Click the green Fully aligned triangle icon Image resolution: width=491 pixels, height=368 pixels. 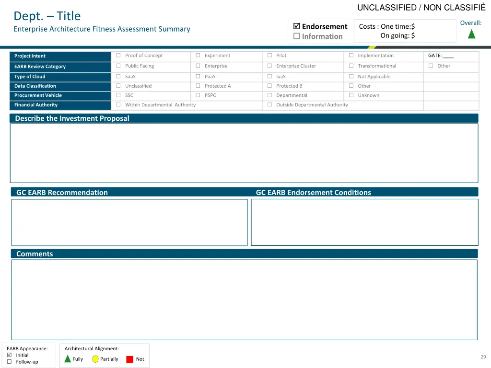pos(67,359)
